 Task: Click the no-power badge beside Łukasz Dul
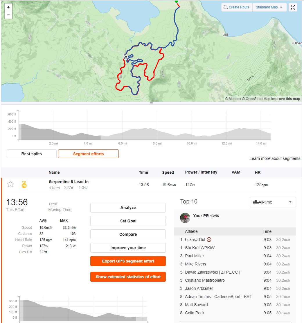point(209,240)
